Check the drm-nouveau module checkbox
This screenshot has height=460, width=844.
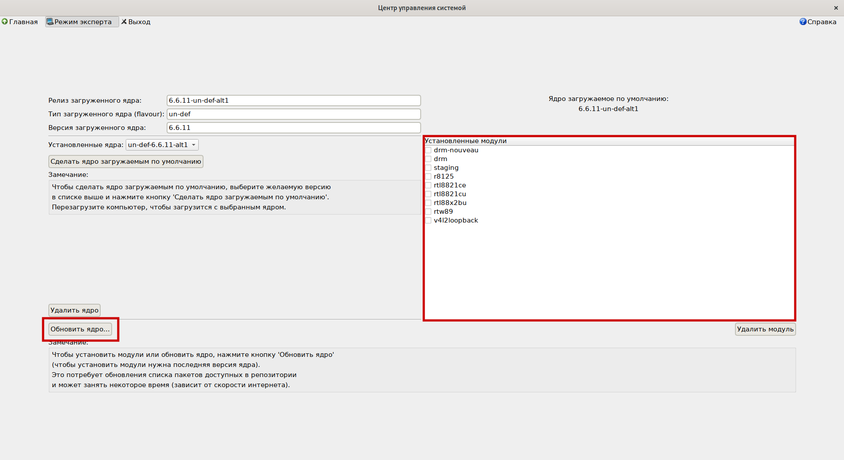(428, 150)
